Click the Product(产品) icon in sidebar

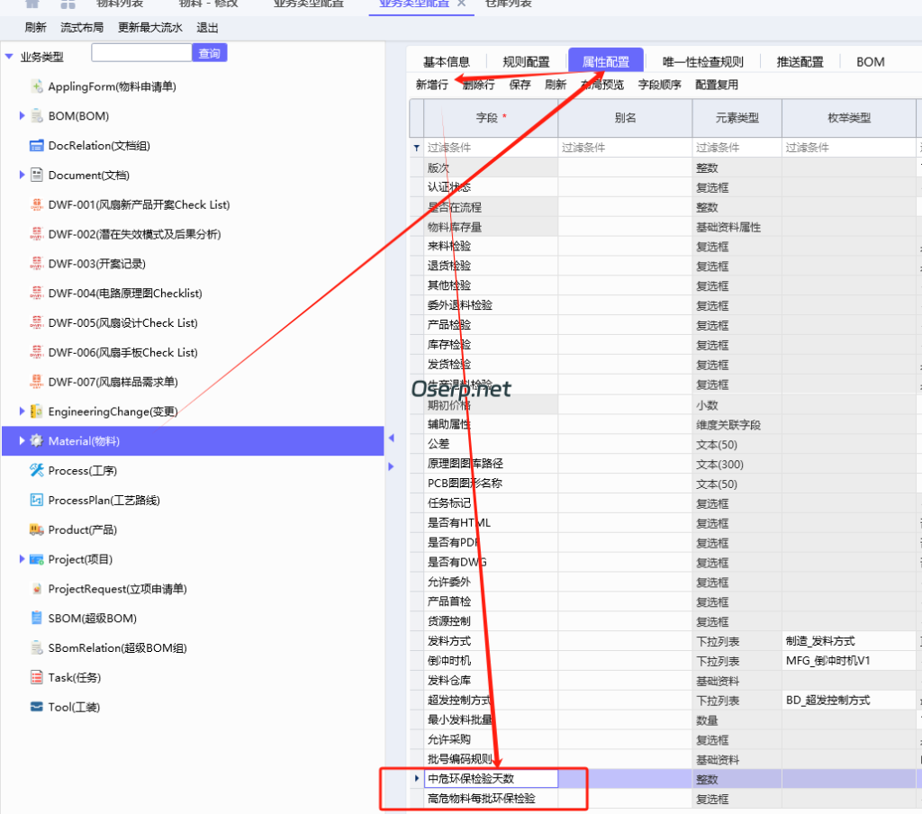click(36, 529)
